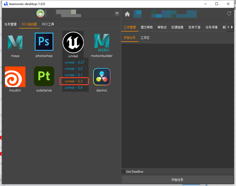Choose unreal - 4.27 from version list
Viewport: 236px width, 186px height.
pyautogui.click(x=74, y=62)
